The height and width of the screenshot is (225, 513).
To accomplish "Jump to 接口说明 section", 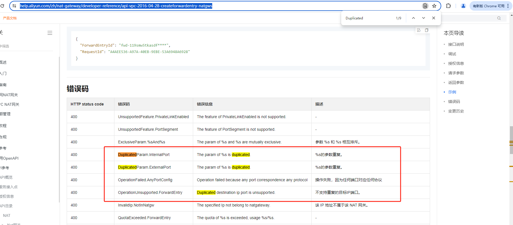I will coord(456,44).
